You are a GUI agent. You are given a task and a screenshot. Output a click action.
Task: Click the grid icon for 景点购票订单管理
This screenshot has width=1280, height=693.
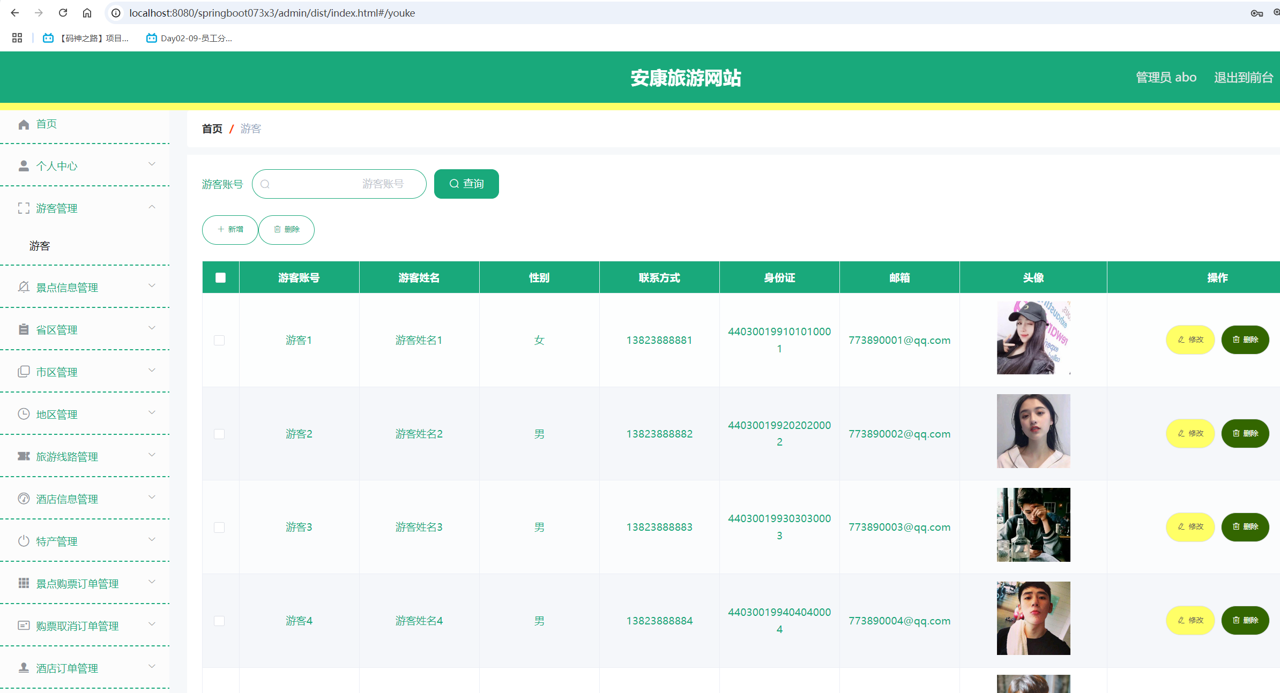pos(24,583)
